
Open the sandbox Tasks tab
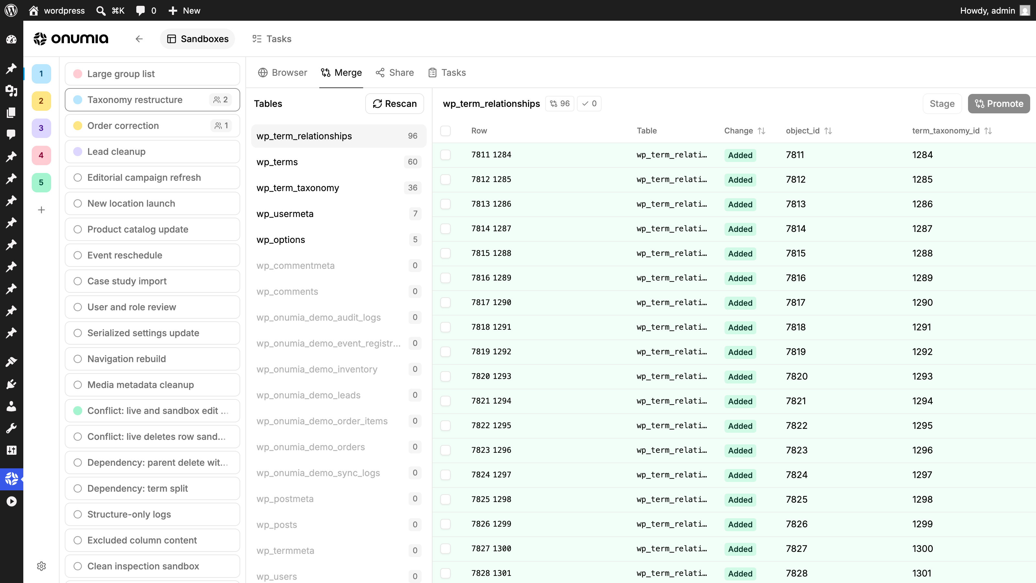(447, 73)
